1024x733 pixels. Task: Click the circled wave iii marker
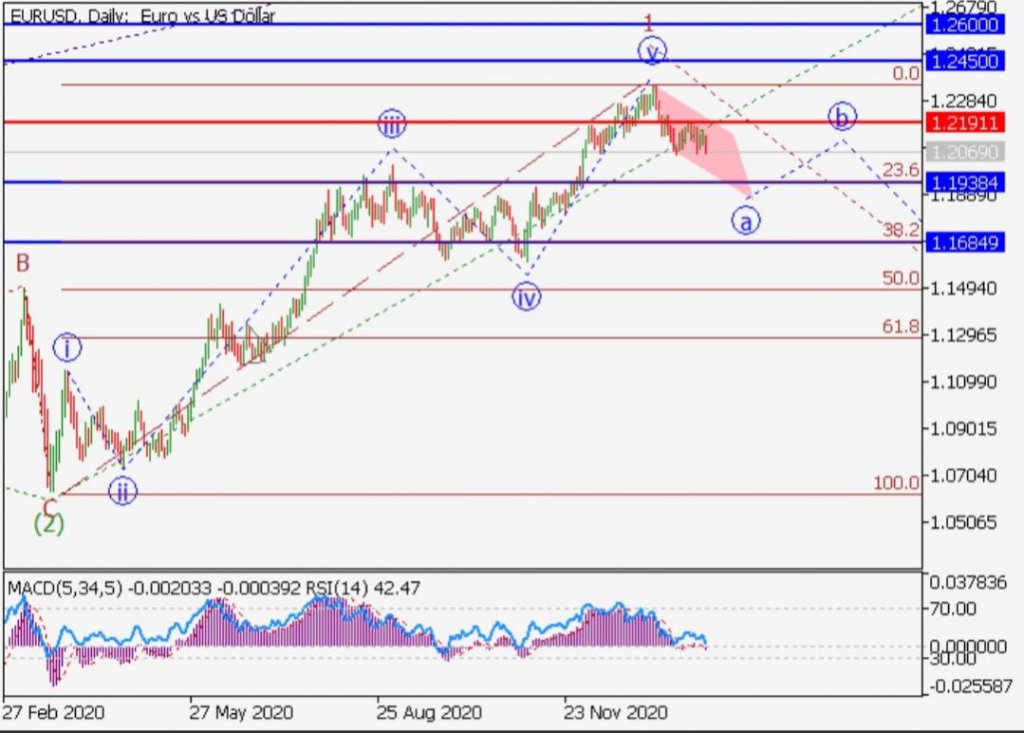pyautogui.click(x=391, y=123)
